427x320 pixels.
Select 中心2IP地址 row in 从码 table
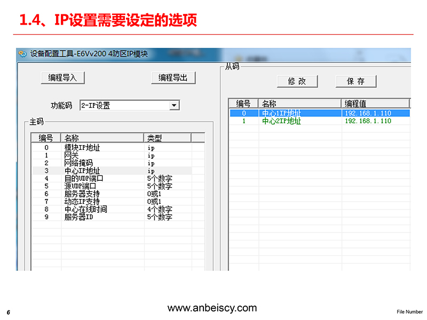pos(320,121)
